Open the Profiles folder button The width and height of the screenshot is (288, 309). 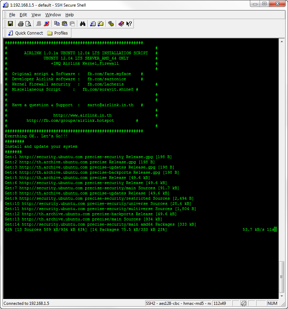pos(58,33)
